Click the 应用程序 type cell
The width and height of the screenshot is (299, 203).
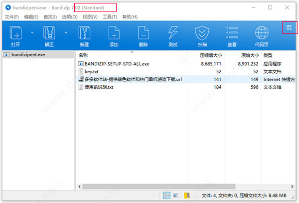272,64
